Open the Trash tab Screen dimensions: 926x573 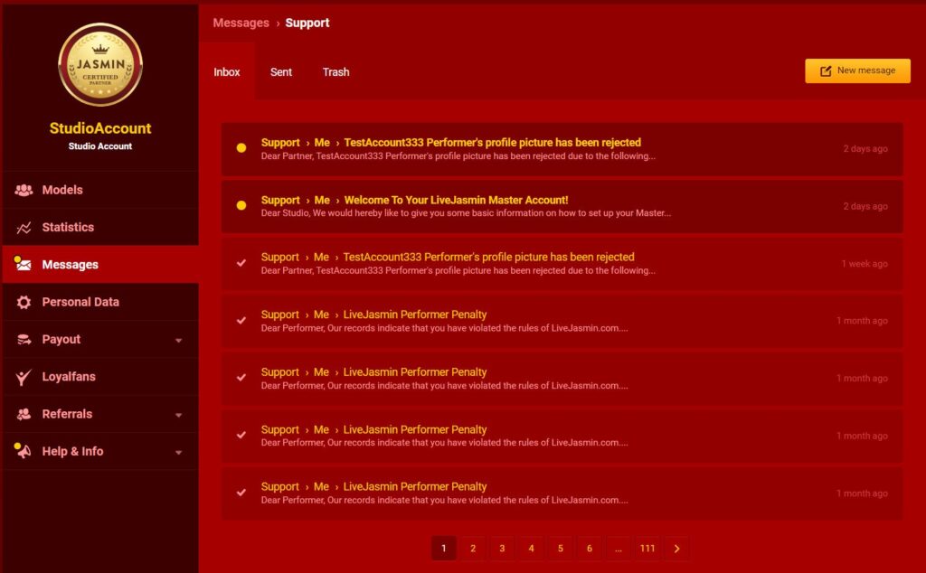[x=336, y=72]
